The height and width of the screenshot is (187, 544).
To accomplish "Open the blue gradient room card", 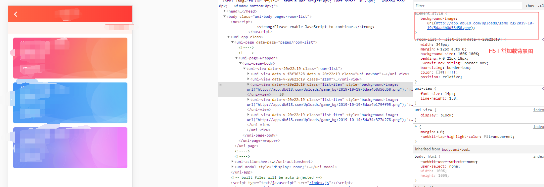I will [70, 103].
